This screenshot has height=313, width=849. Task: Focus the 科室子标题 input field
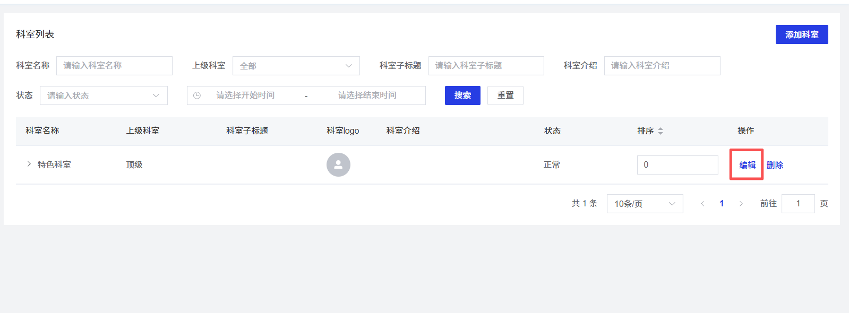pos(486,66)
